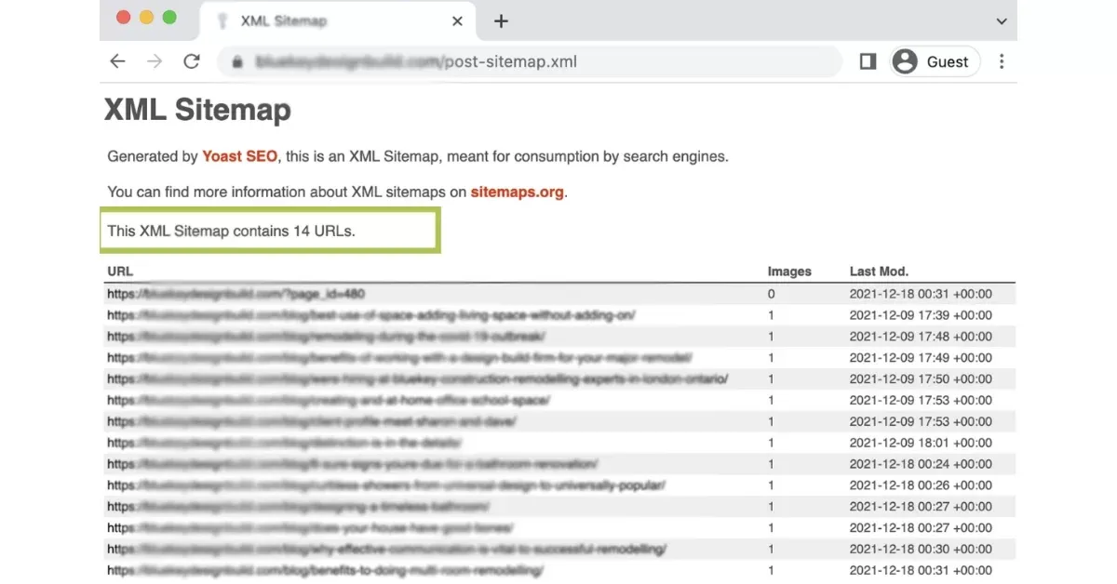Open a new tab with plus icon
Screen dimensions: 1117x584
coord(501,20)
